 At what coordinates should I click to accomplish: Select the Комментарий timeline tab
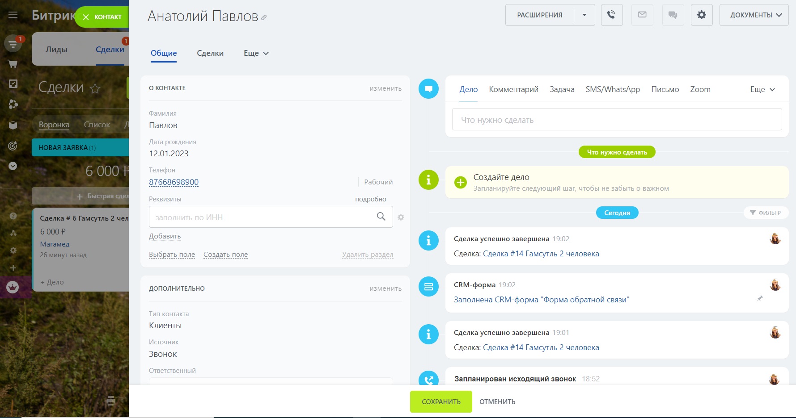(x=513, y=89)
